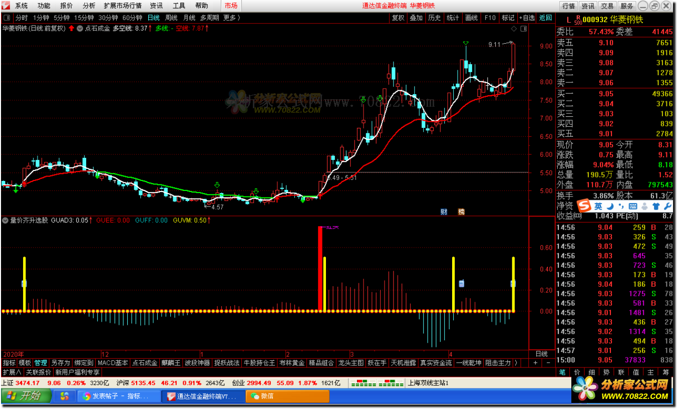
Task: Select the 5分钟 period
Action: click(62, 18)
